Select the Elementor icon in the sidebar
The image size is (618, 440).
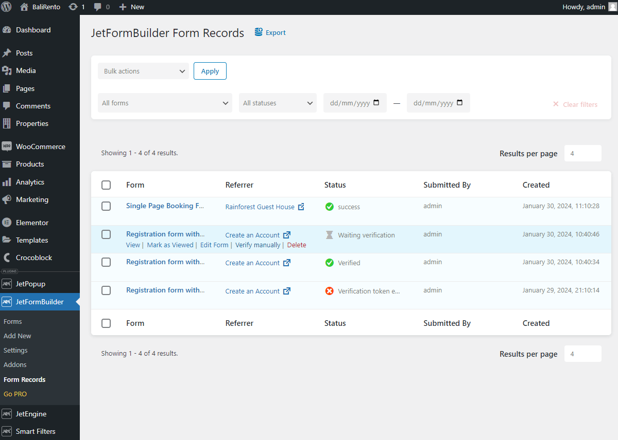pyautogui.click(x=7, y=222)
